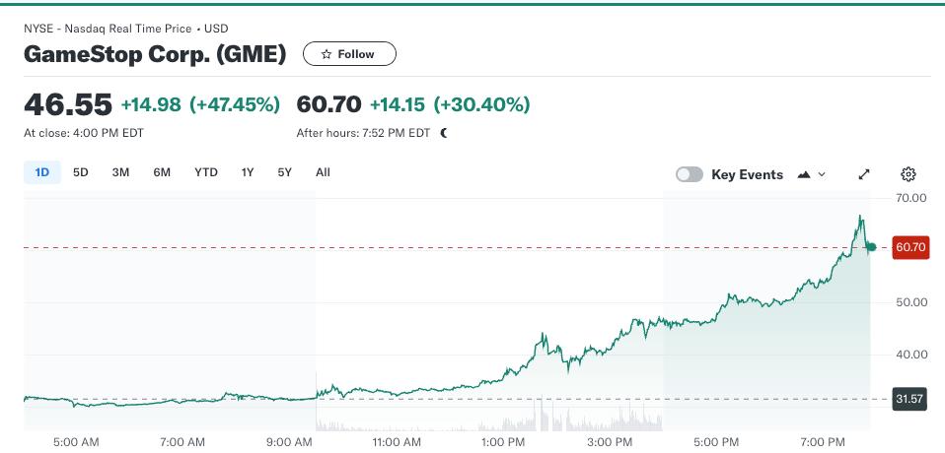Expand the chart type chevron
Screen dimensions: 945x453
(823, 174)
